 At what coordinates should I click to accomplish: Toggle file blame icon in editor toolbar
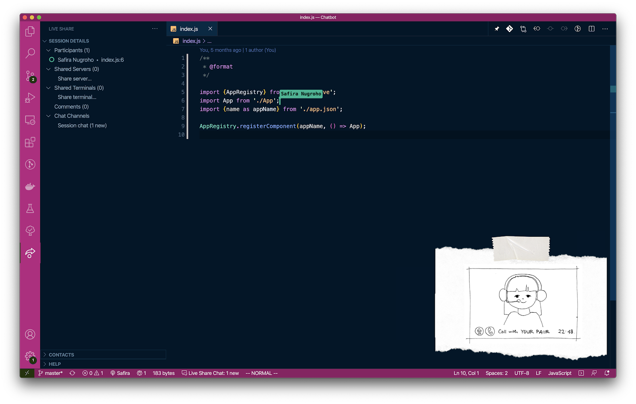click(x=578, y=29)
